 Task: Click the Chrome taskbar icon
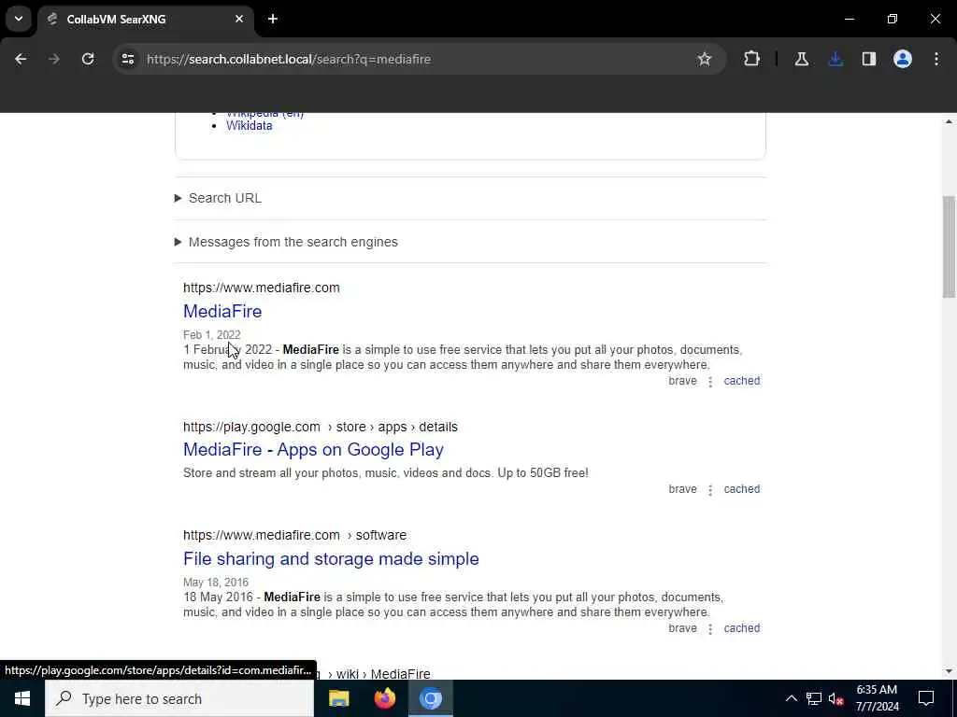point(430,698)
